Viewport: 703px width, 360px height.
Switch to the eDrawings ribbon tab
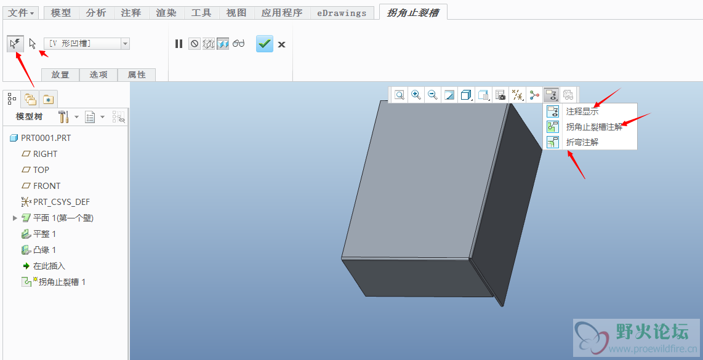pos(342,13)
